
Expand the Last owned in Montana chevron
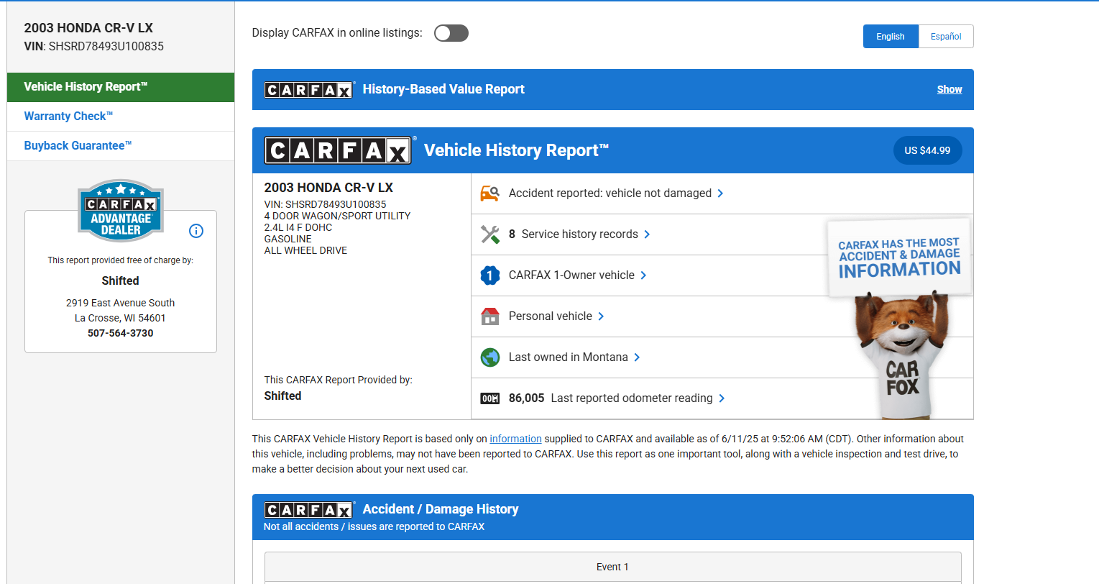637,357
